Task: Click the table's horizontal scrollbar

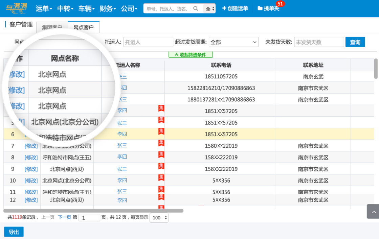Action: click(93, 211)
